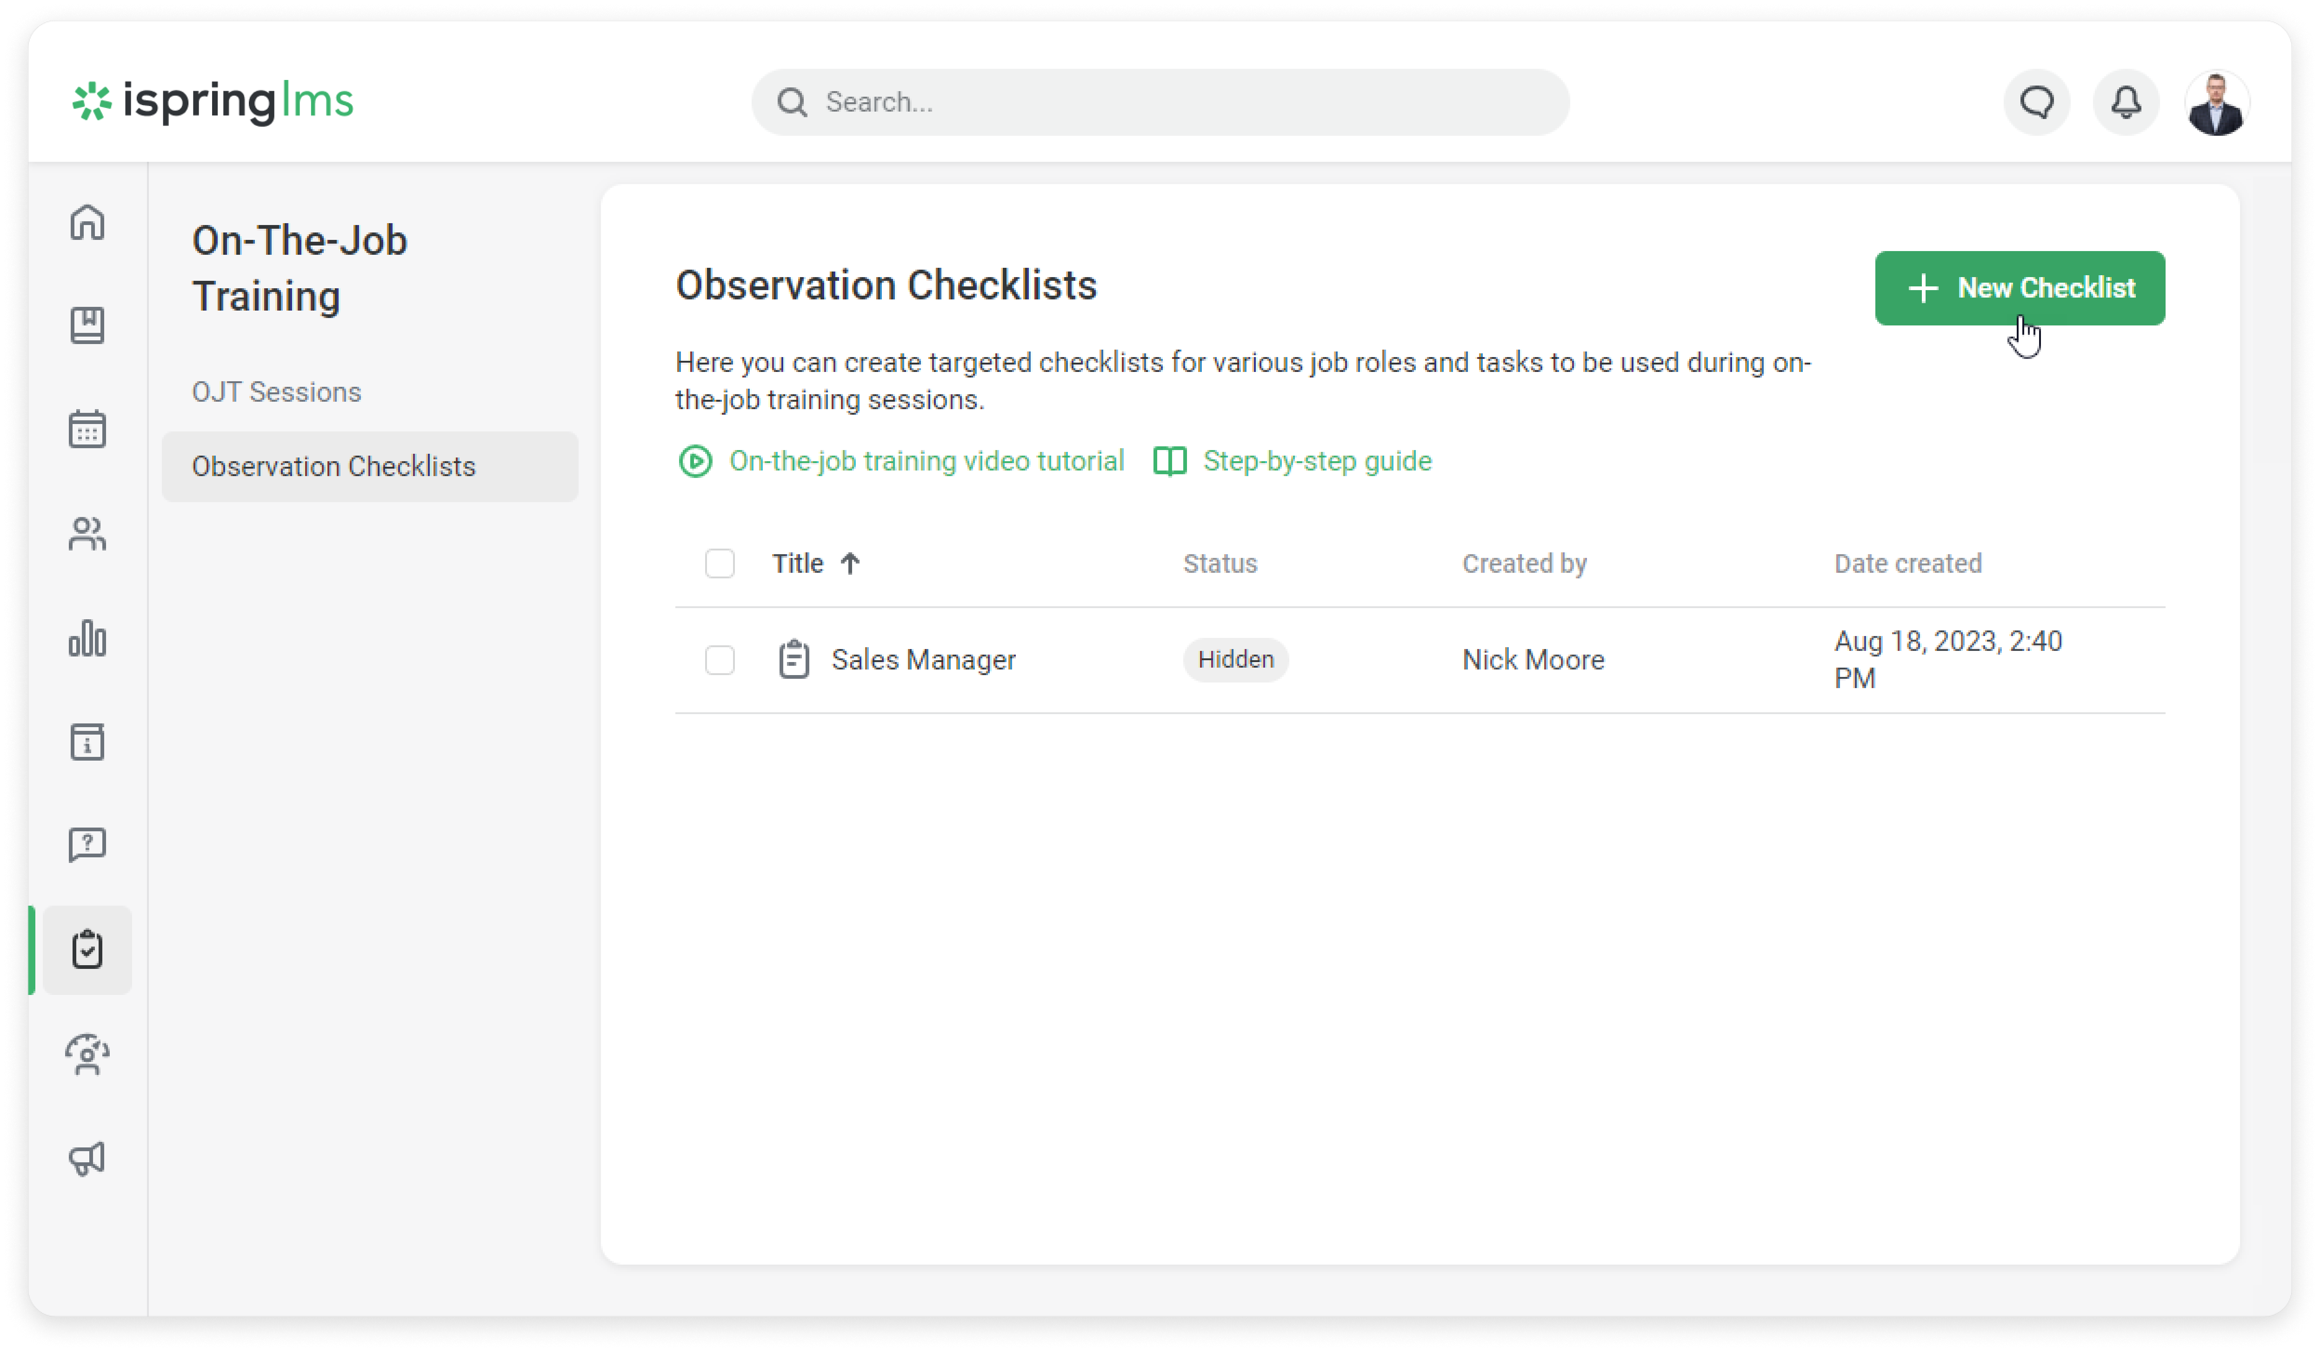
Task: Open the notifications bell icon
Action: pyautogui.click(x=2125, y=102)
